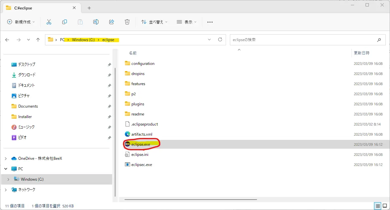
Task: Click PC in the address breadcrumb
Action: [62, 40]
